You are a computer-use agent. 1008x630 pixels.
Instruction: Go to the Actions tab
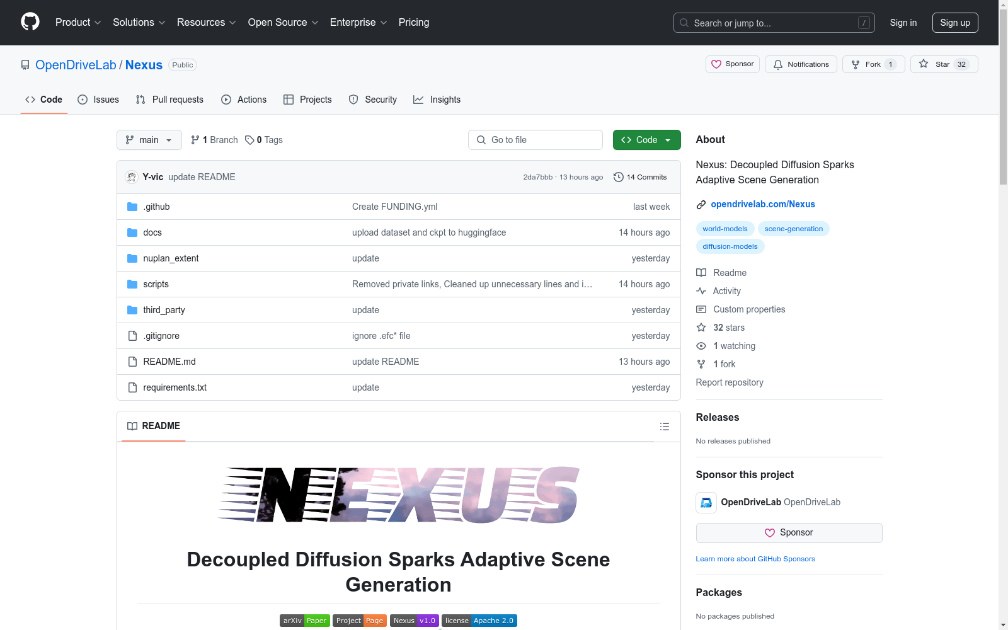244,100
